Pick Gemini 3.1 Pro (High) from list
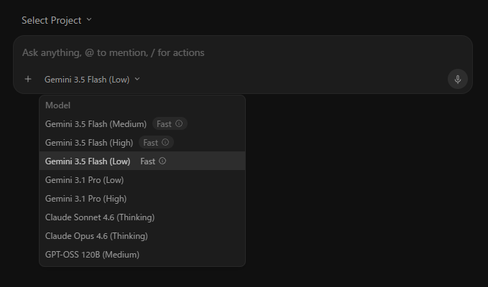 pos(142,199)
